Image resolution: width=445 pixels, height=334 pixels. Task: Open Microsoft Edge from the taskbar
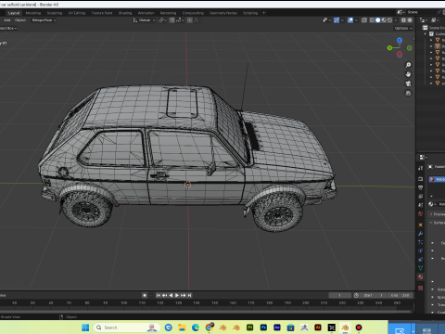point(196,328)
